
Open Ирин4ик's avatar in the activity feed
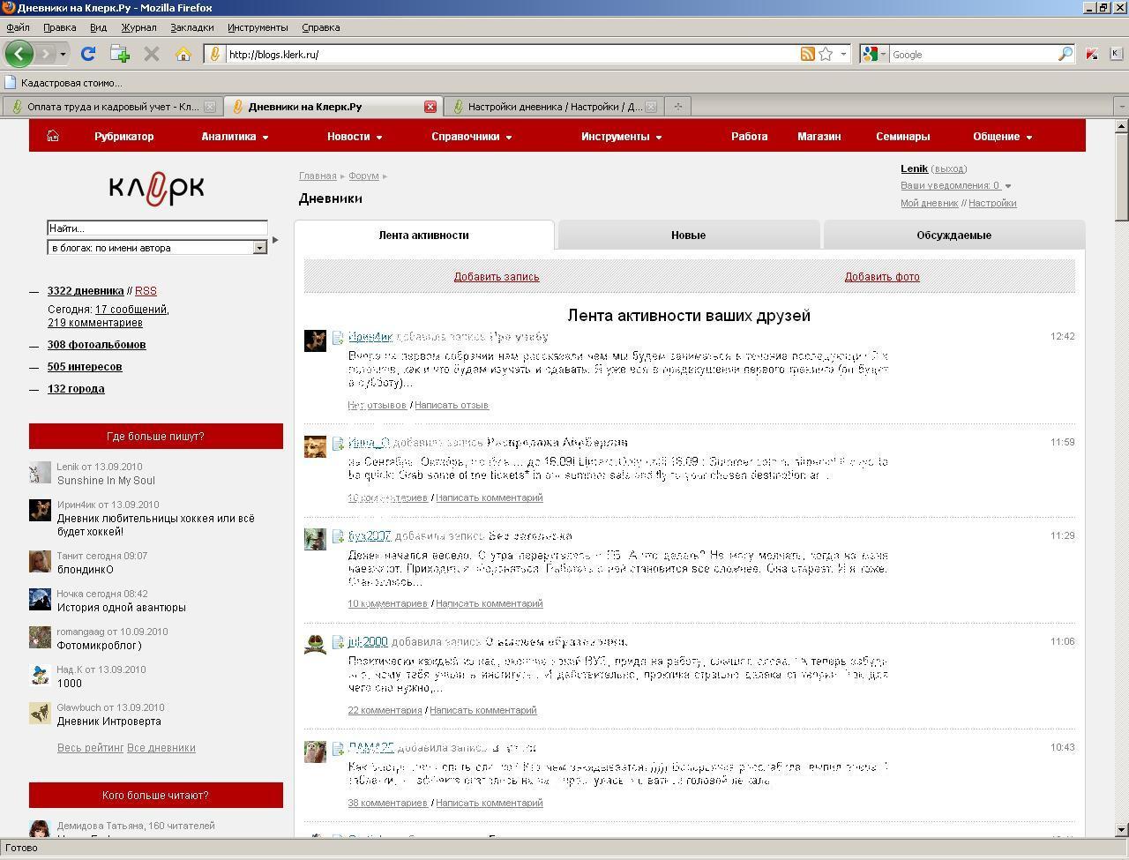(x=315, y=340)
